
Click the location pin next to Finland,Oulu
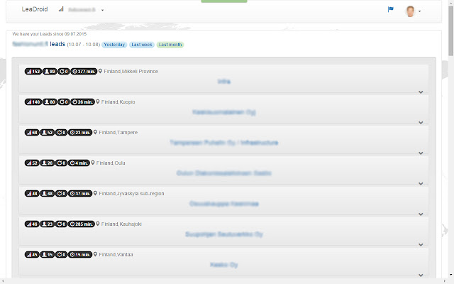click(x=93, y=163)
